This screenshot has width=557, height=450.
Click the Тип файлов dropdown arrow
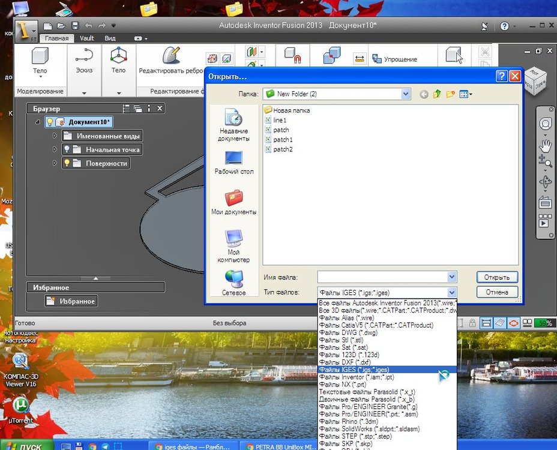coord(451,292)
